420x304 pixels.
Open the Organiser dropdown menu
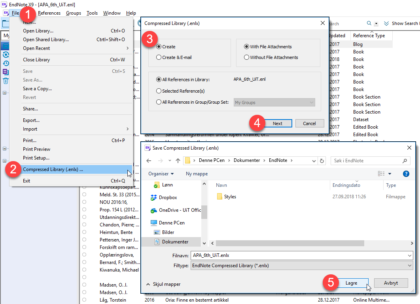point(161,174)
